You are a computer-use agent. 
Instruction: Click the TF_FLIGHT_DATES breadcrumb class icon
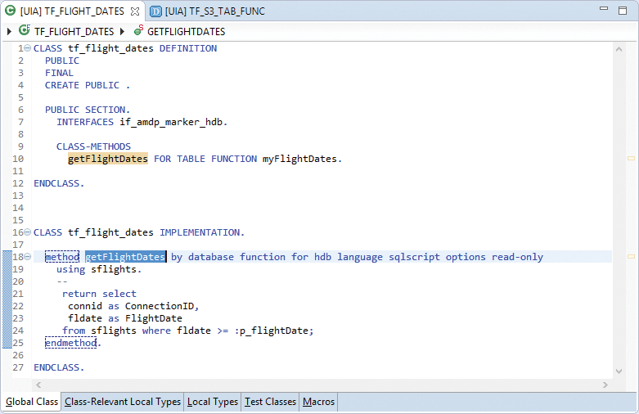coord(25,30)
